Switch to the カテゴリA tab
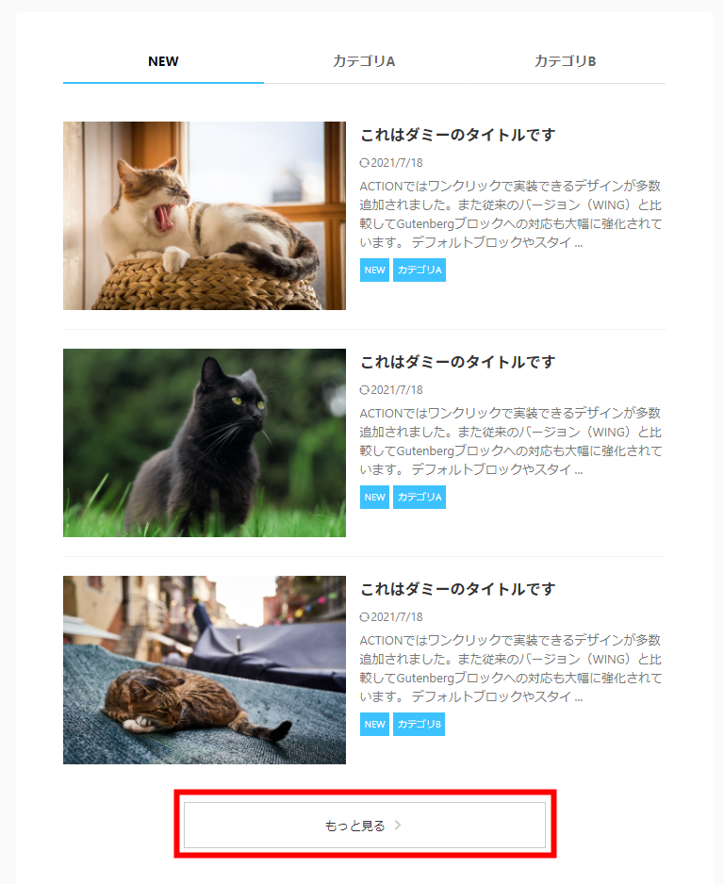This screenshot has height=884, width=724. point(364,61)
